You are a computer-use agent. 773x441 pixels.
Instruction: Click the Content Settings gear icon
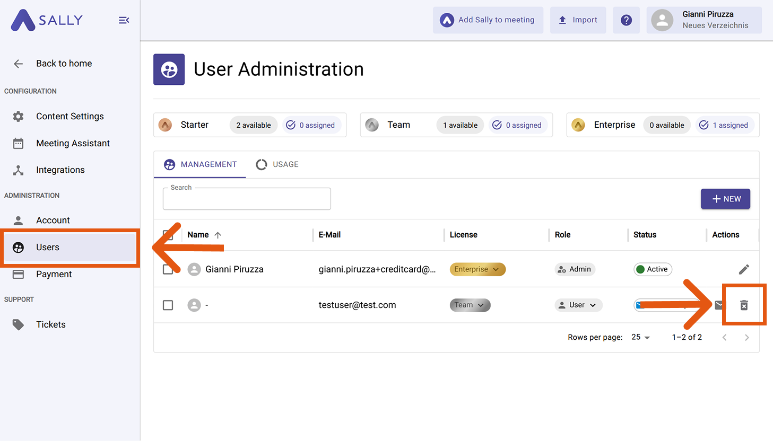pyautogui.click(x=18, y=116)
